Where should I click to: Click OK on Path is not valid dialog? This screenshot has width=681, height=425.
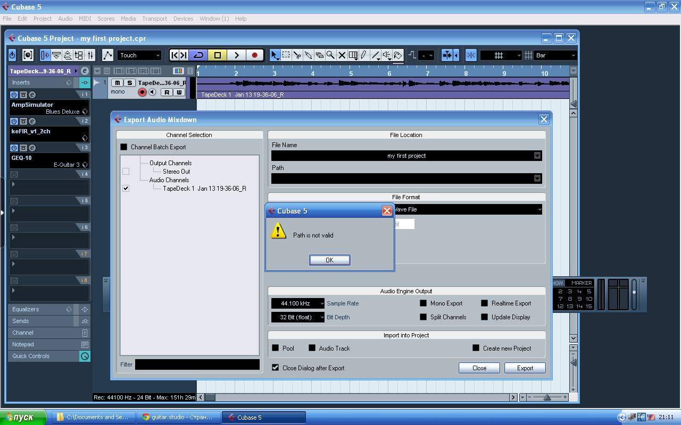[329, 260]
